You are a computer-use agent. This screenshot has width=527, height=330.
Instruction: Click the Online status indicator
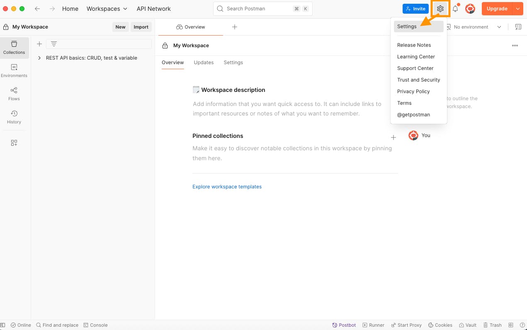(21, 325)
